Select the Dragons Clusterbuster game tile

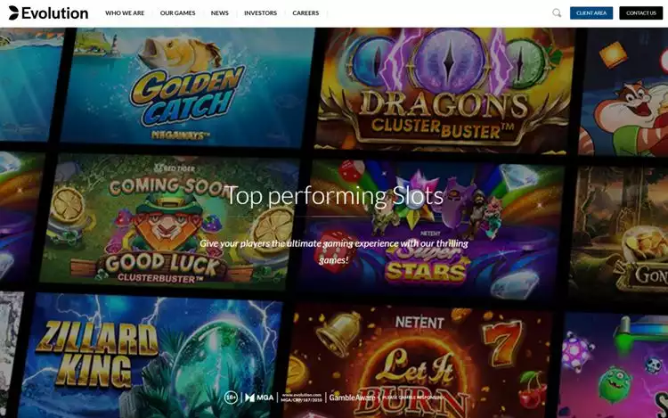coord(444,90)
